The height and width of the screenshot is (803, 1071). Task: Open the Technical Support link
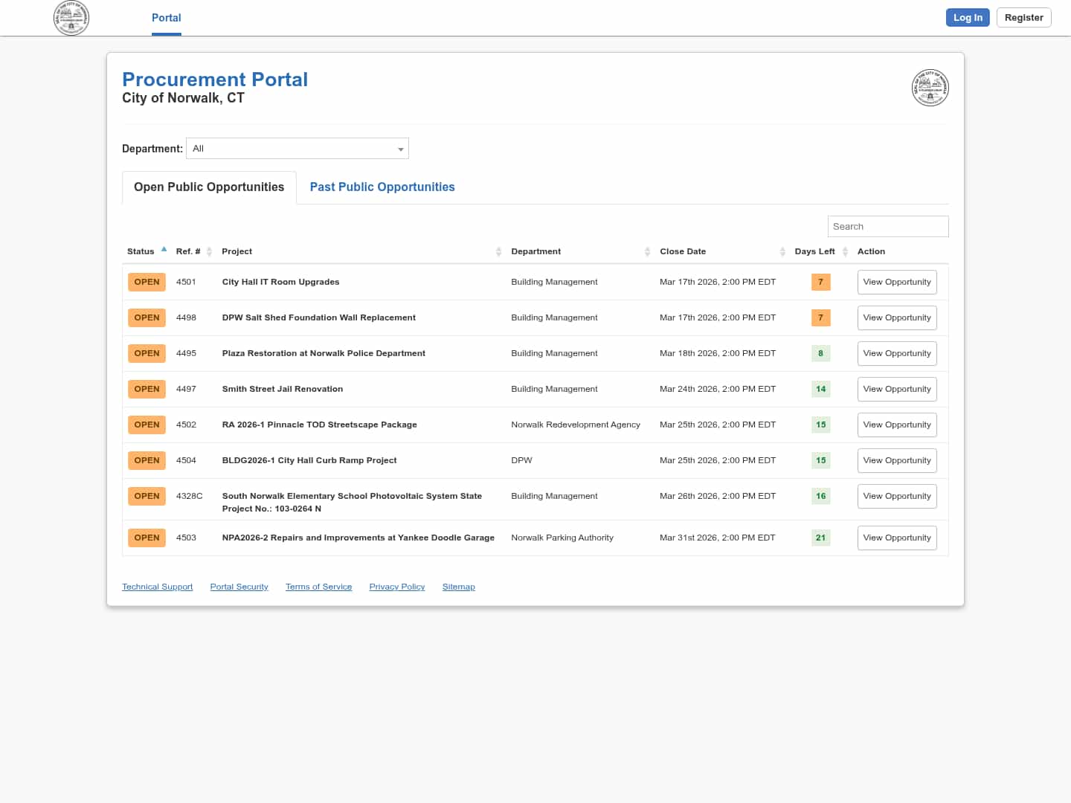point(158,587)
